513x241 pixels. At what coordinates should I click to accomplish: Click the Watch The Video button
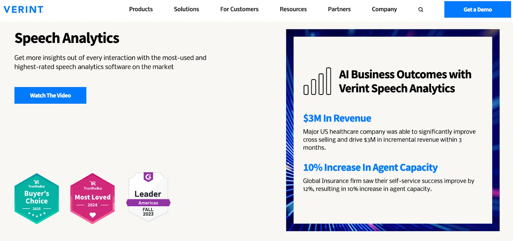click(x=50, y=95)
